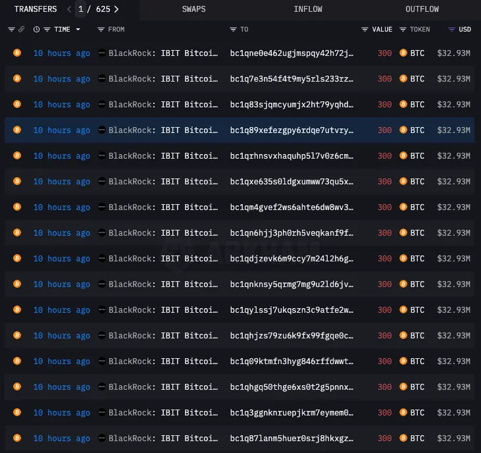Click address bc1qylssj7ukqszn3c9atfe2w
Image resolution: width=481 pixels, height=453 pixels.
[x=291, y=310]
